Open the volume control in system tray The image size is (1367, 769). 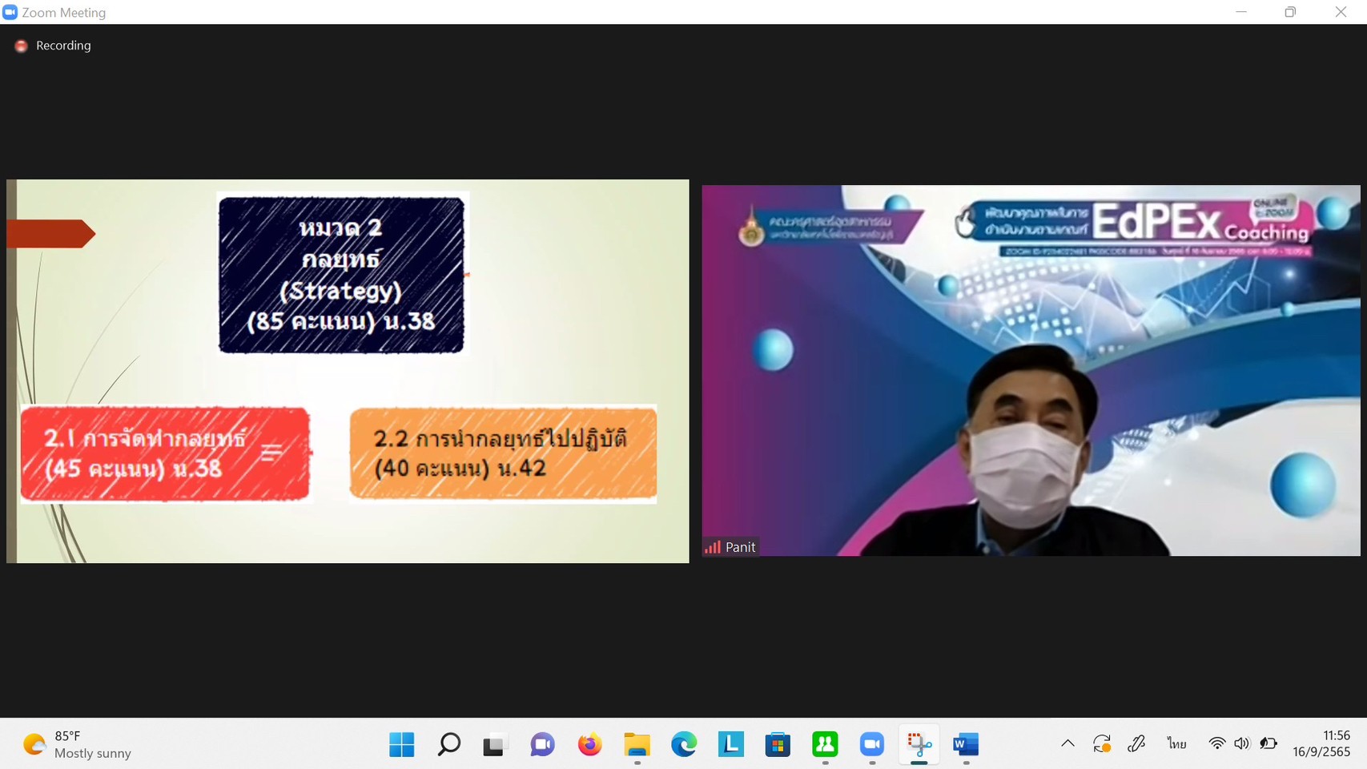tap(1241, 743)
